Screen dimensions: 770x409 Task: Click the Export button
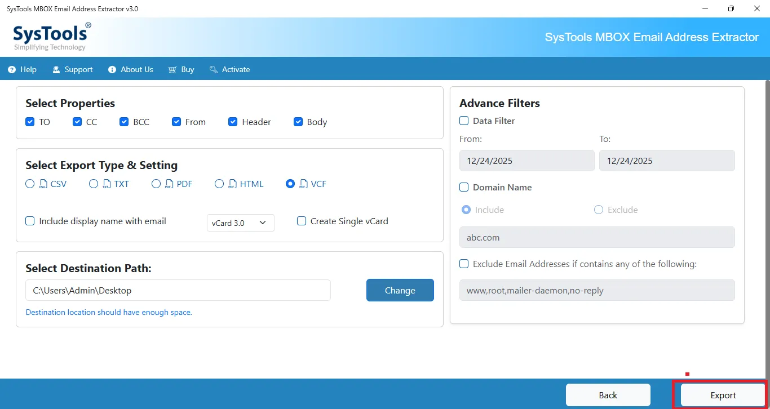723,395
